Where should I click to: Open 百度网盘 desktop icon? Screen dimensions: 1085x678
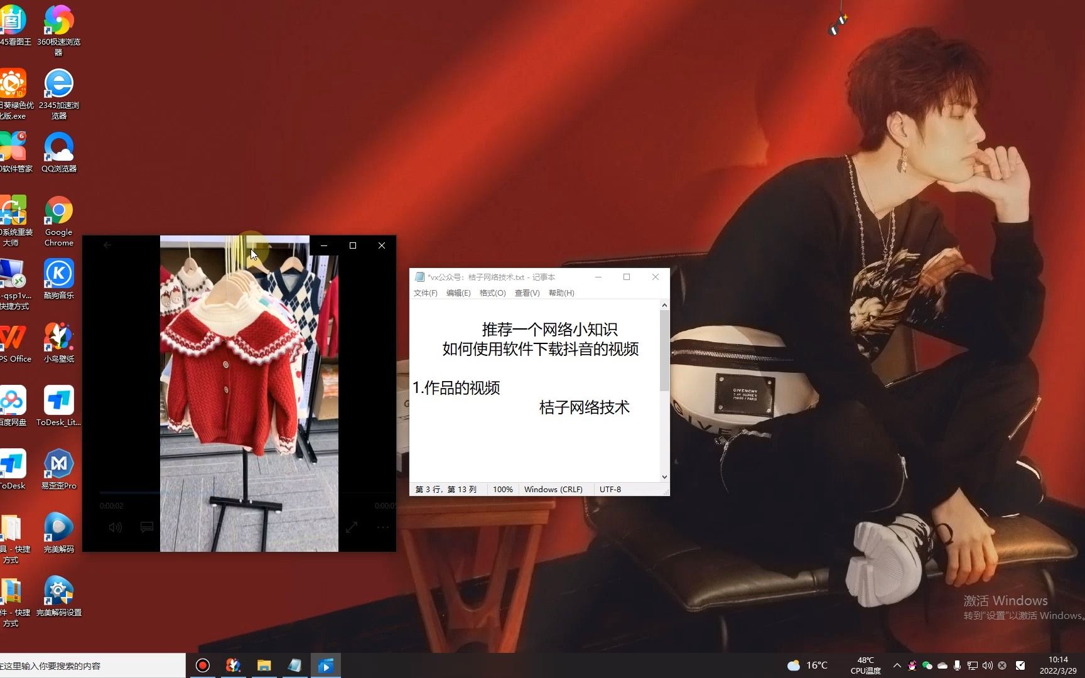point(13,406)
